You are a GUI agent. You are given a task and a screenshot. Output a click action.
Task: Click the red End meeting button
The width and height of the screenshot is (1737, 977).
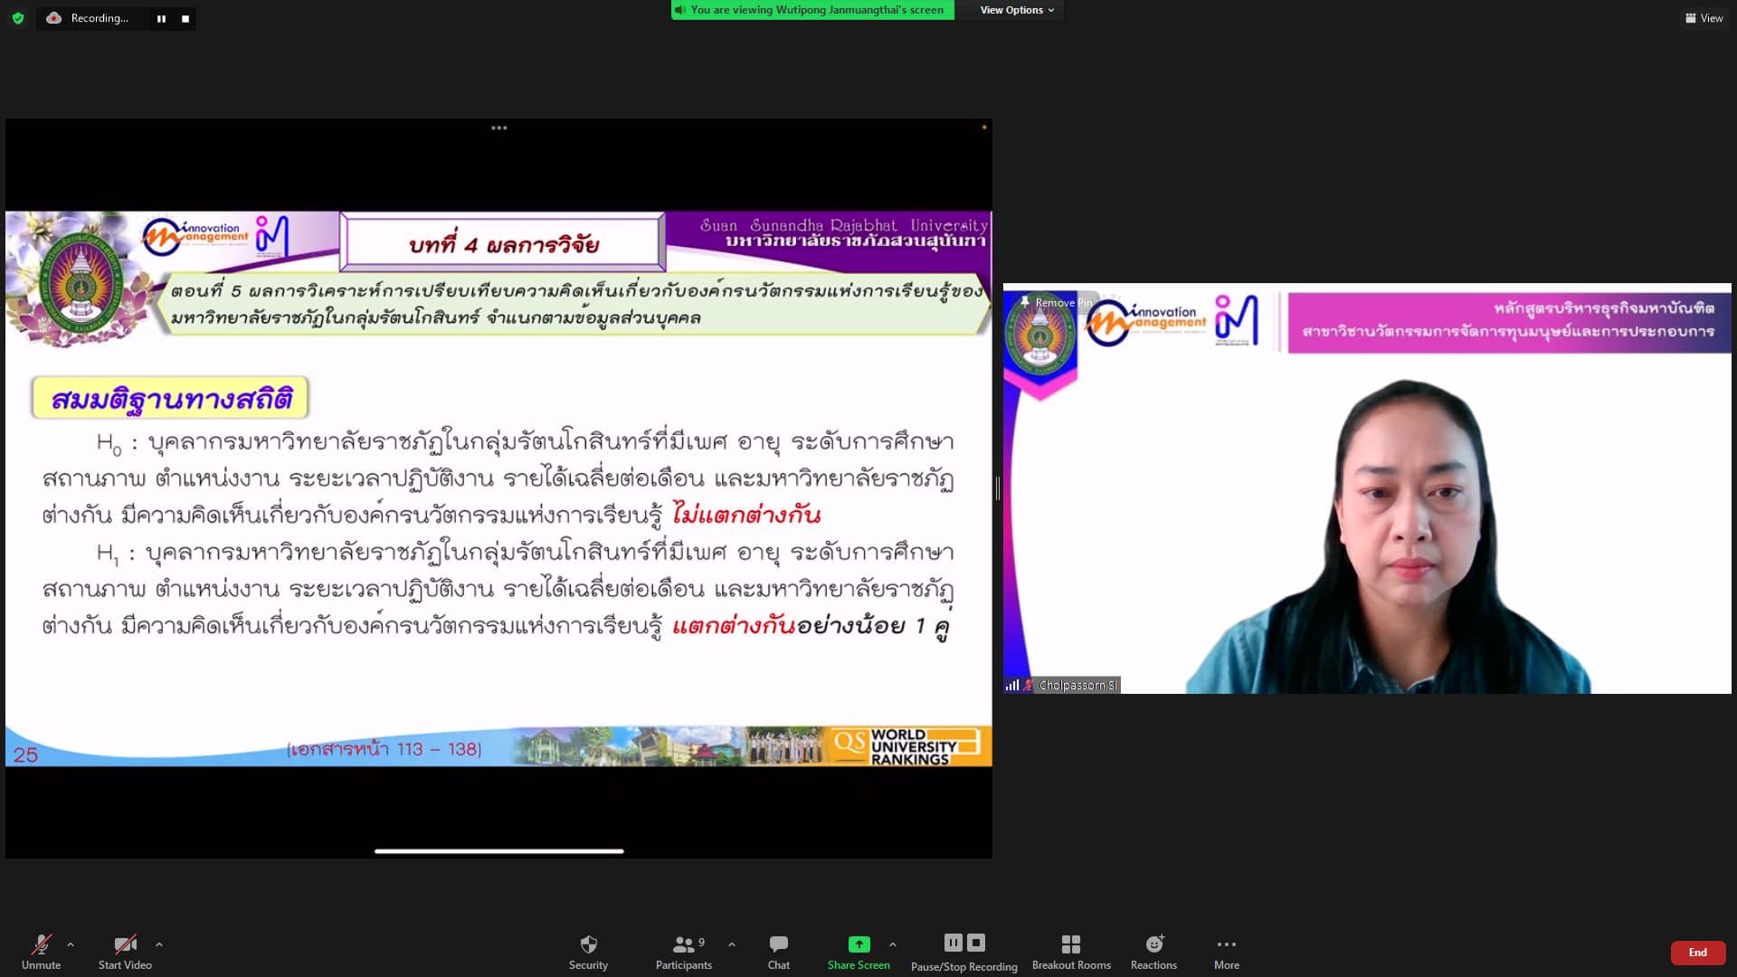pyautogui.click(x=1697, y=952)
